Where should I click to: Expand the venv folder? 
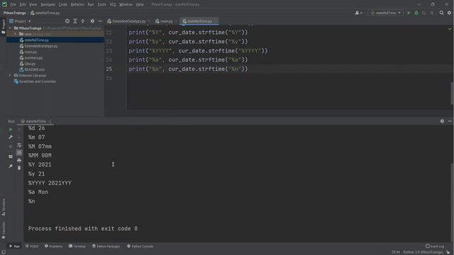(16, 34)
